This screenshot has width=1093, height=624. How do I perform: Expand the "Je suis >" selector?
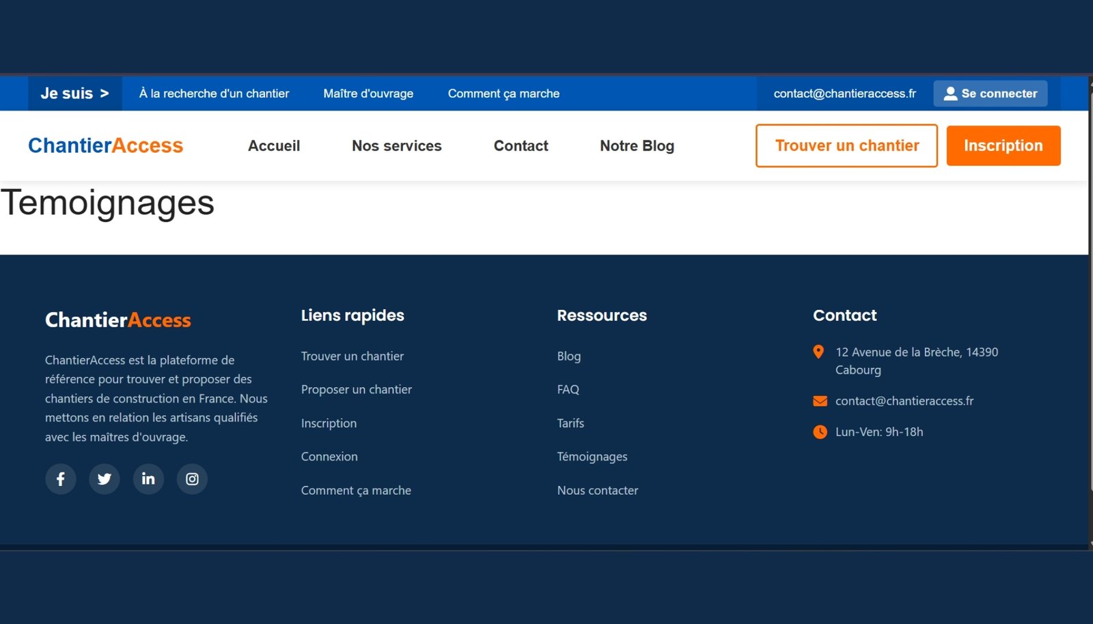tap(74, 94)
